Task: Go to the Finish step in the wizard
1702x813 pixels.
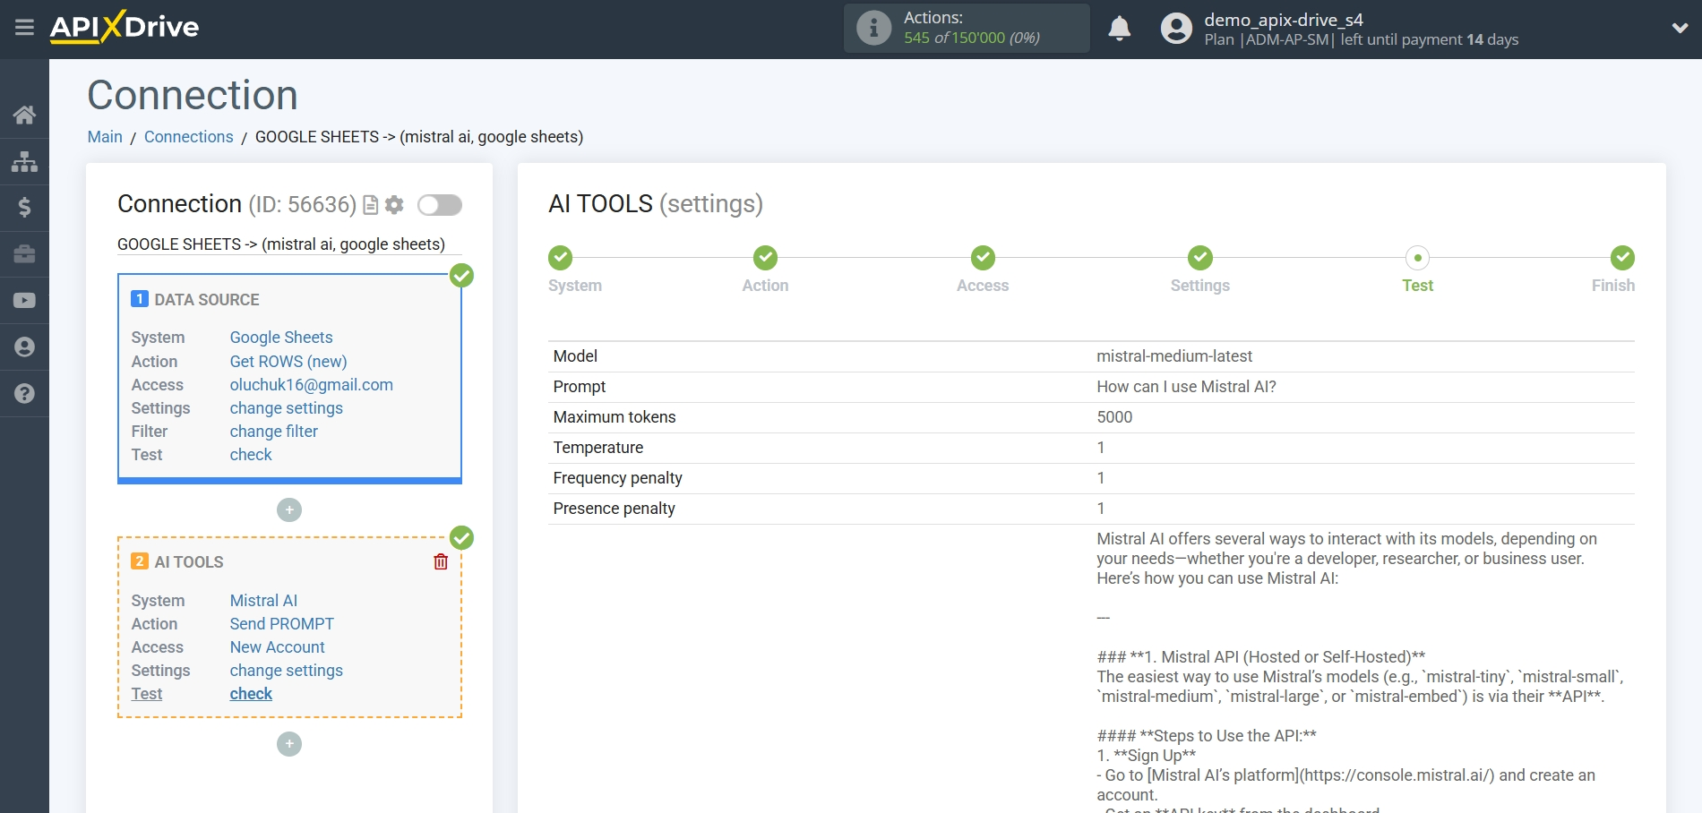Action: point(1621,259)
